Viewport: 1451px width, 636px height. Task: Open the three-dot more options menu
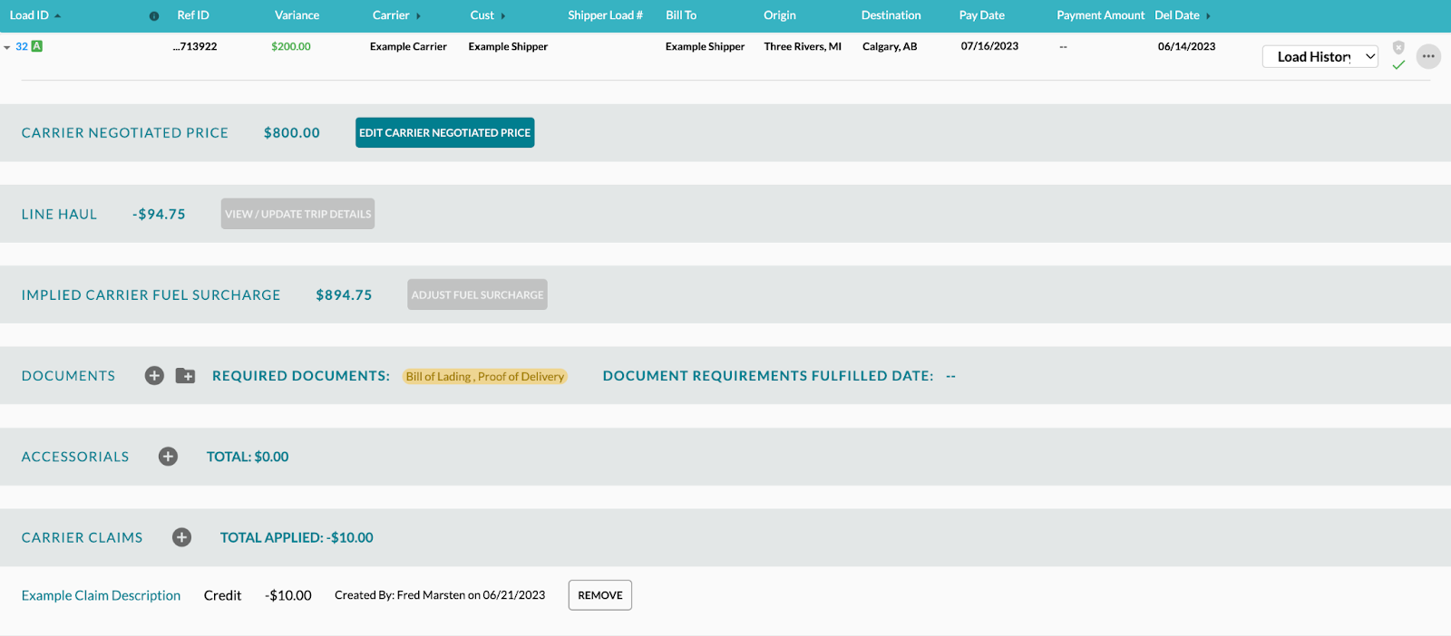tap(1428, 56)
